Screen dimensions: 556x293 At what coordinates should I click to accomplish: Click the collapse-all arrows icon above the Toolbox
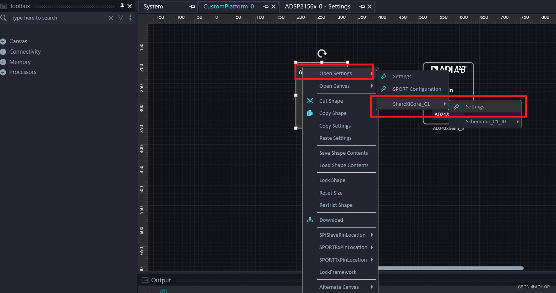[x=130, y=18]
